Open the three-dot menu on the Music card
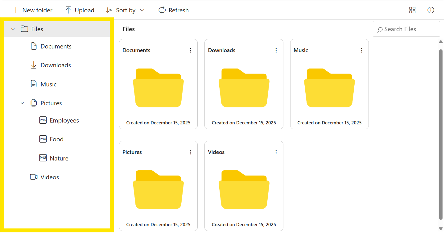 click(361, 50)
